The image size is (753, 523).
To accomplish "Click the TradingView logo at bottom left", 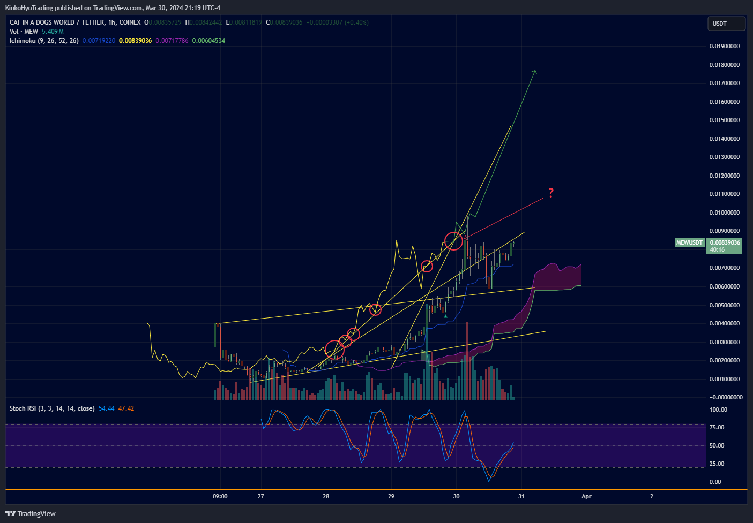I will [31, 513].
